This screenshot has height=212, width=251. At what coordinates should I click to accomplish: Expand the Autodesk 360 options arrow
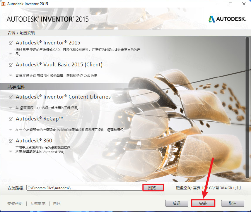11,151
